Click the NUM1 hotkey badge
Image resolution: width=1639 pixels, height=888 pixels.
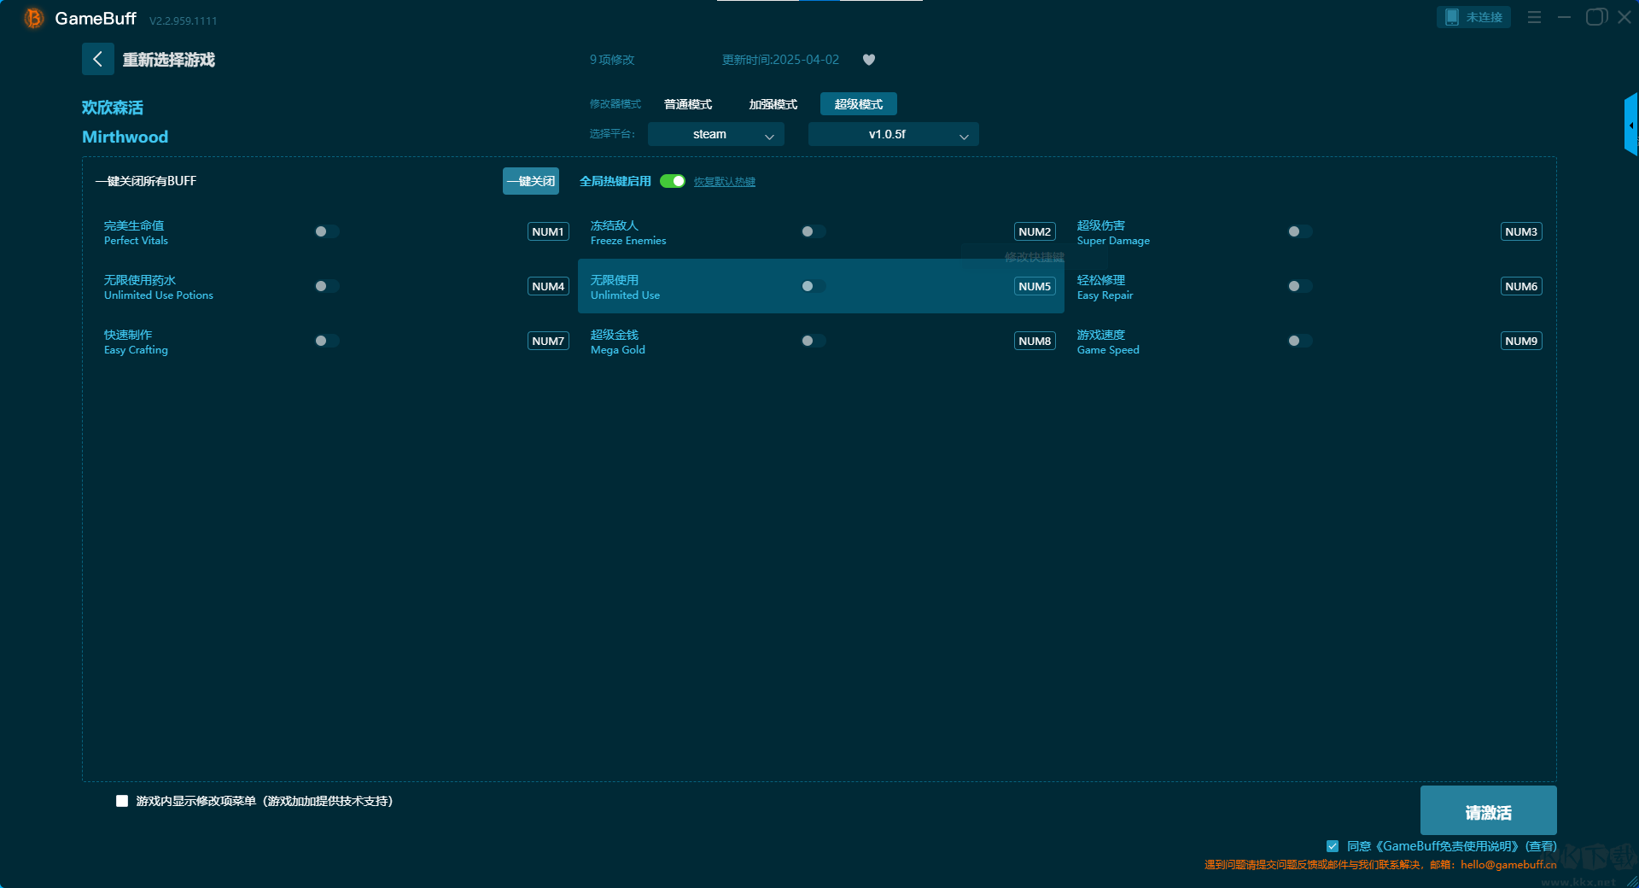(x=547, y=231)
